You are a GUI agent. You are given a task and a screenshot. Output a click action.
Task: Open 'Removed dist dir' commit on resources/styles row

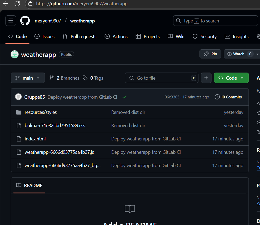tap(128, 112)
